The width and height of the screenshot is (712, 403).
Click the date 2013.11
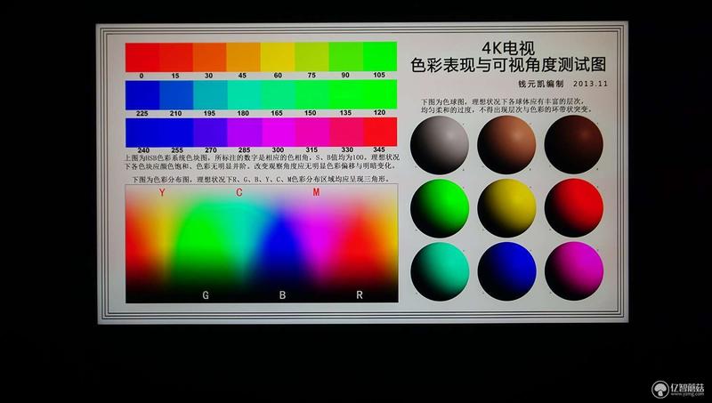point(590,84)
